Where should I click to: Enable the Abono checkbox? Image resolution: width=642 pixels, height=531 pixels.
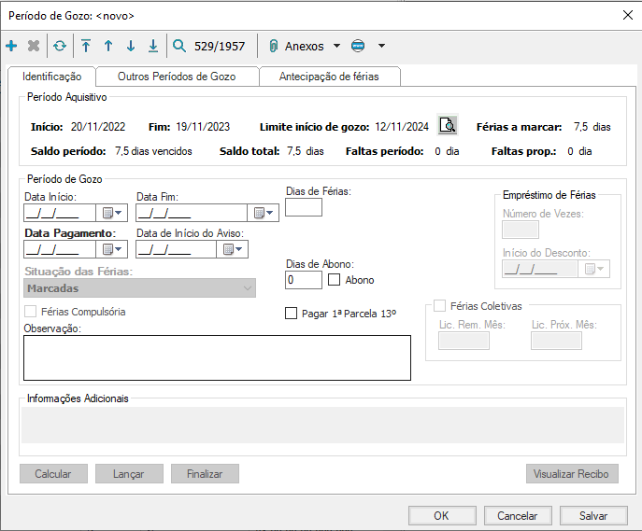tap(335, 280)
